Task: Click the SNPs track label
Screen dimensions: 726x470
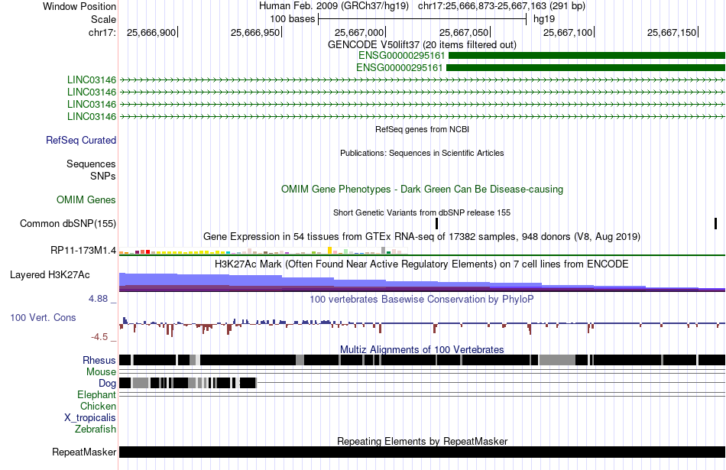Action: coord(103,176)
